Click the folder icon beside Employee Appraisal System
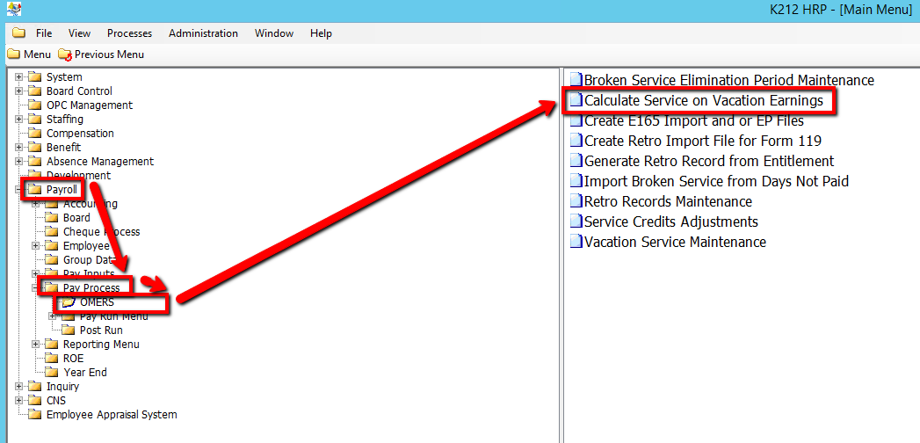920x443 pixels. tap(35, 415)
